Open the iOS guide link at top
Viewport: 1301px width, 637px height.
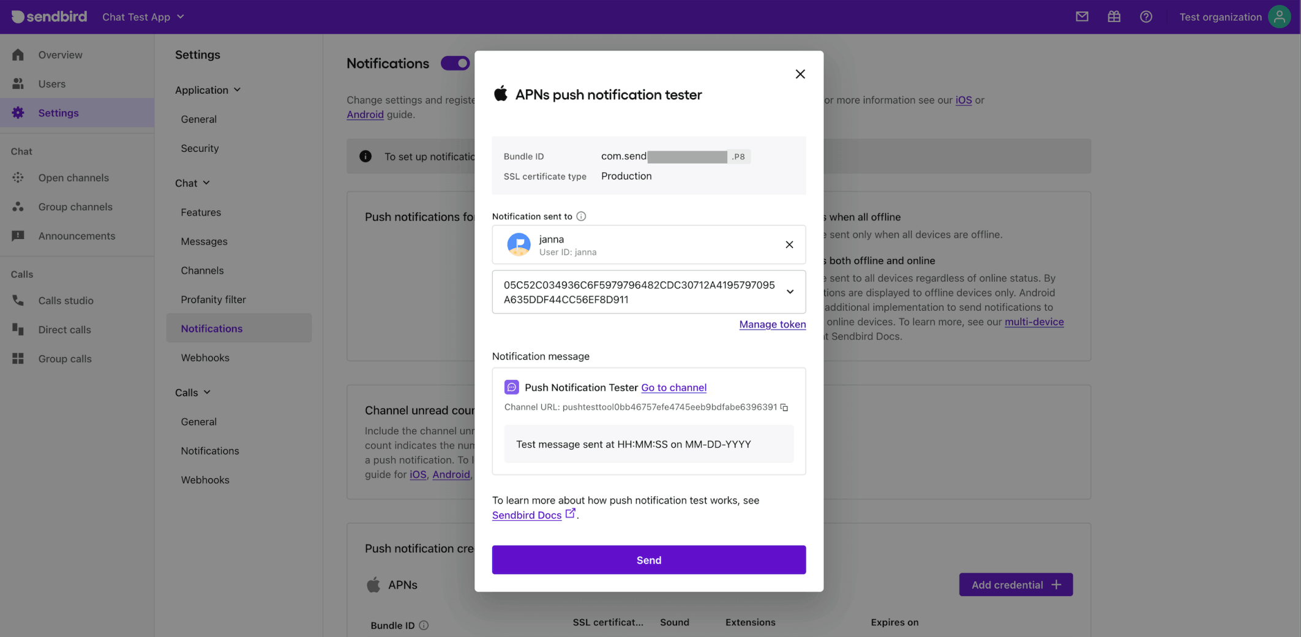[963, 100]
